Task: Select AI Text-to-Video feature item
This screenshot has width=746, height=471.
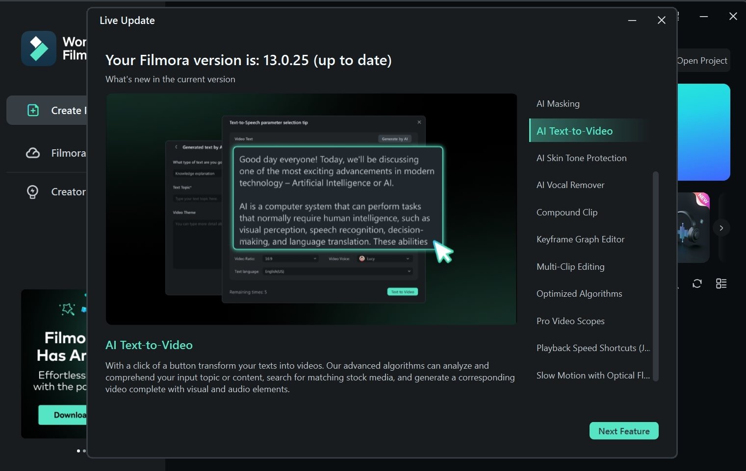Action: tap(591, 131)
